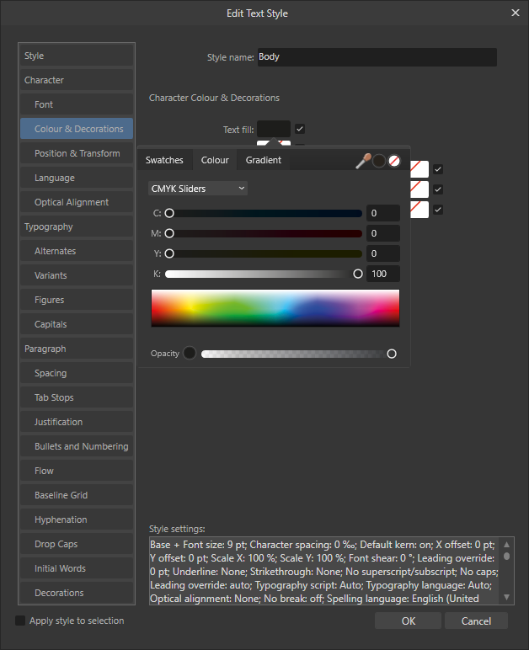This screenshot has height=650, width=529.
Task: Uncheck the checkbox beside the first empty swatch
Action: pos(438,169)
